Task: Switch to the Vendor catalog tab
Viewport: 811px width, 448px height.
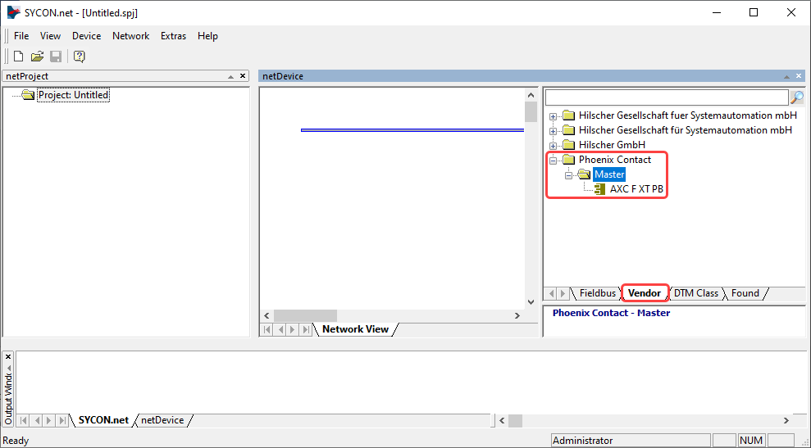Action: [x=645, y=293]
